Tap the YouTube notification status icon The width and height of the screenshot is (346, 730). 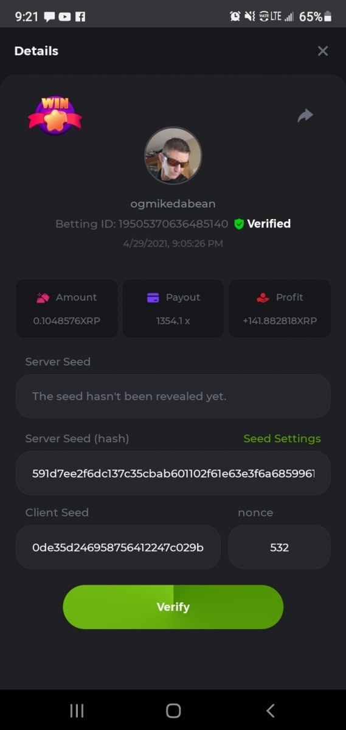coord(64,17)
